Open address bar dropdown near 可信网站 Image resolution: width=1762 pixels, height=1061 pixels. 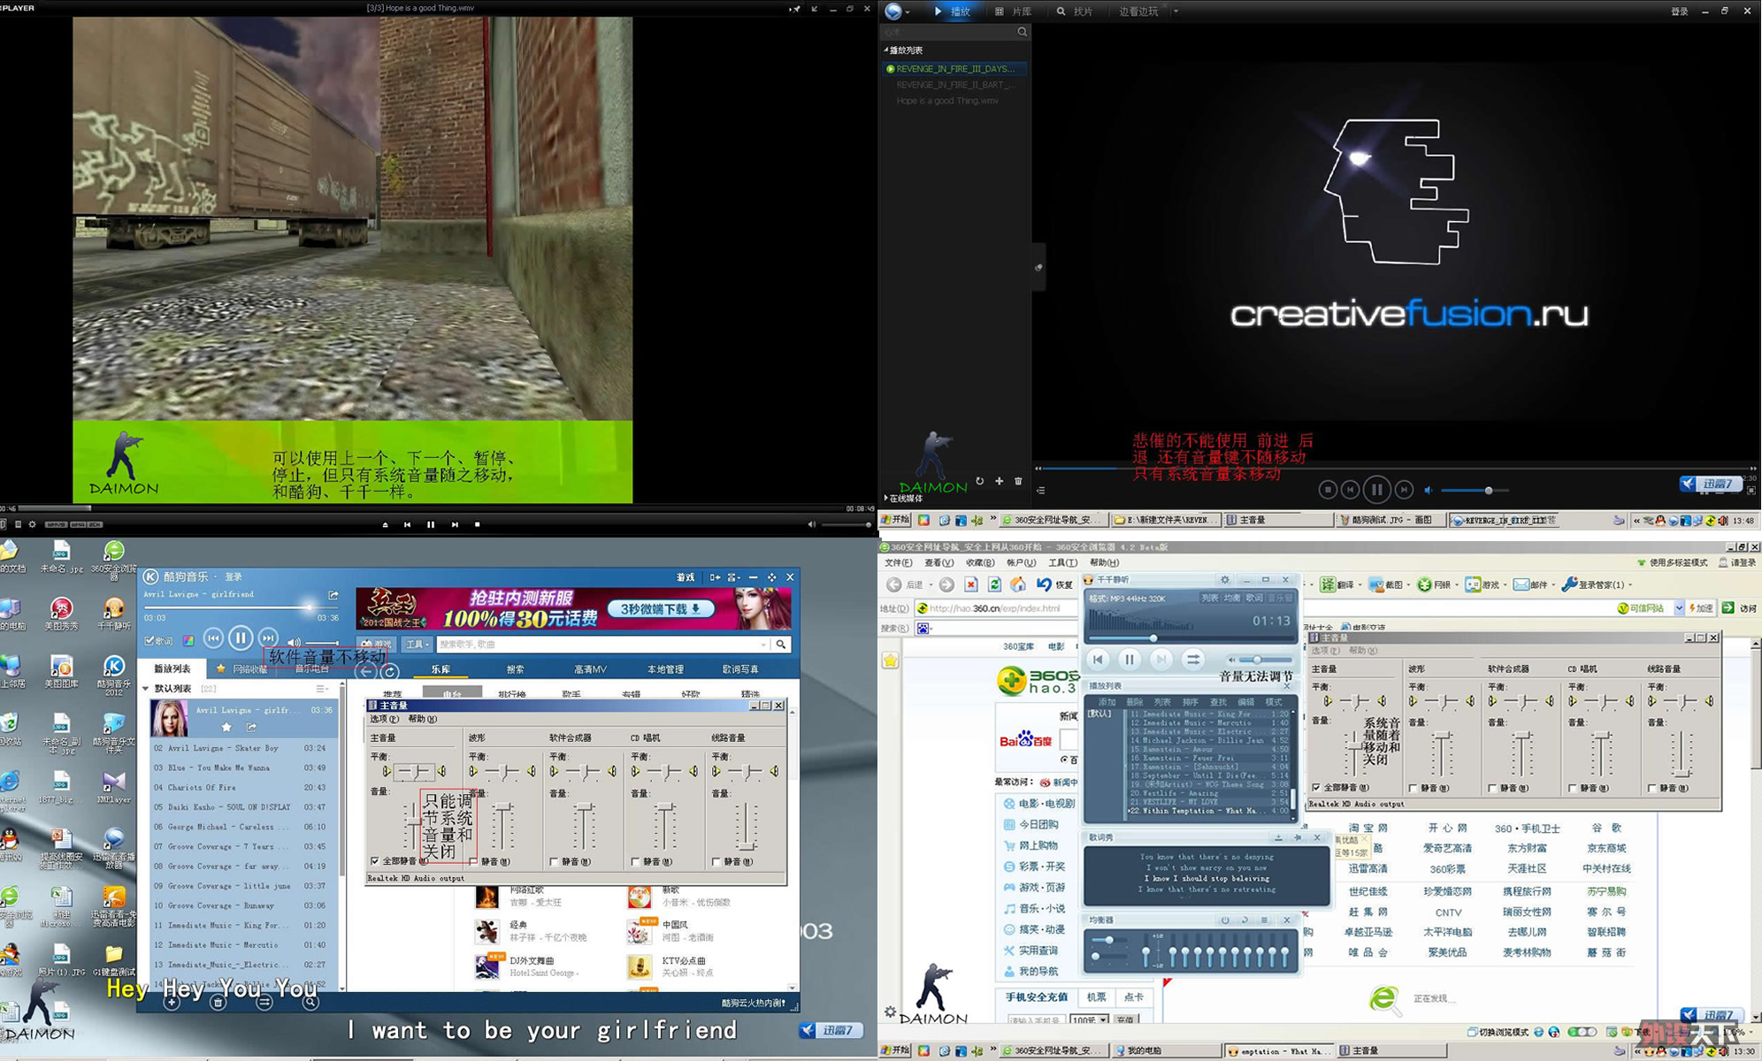pyautogui.click(x=1679, y=608)
